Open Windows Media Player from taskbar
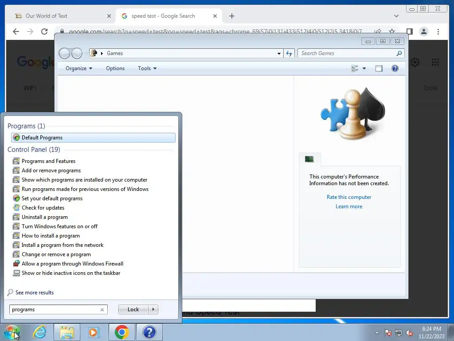 pyautogui.click(x=94, y=332)
